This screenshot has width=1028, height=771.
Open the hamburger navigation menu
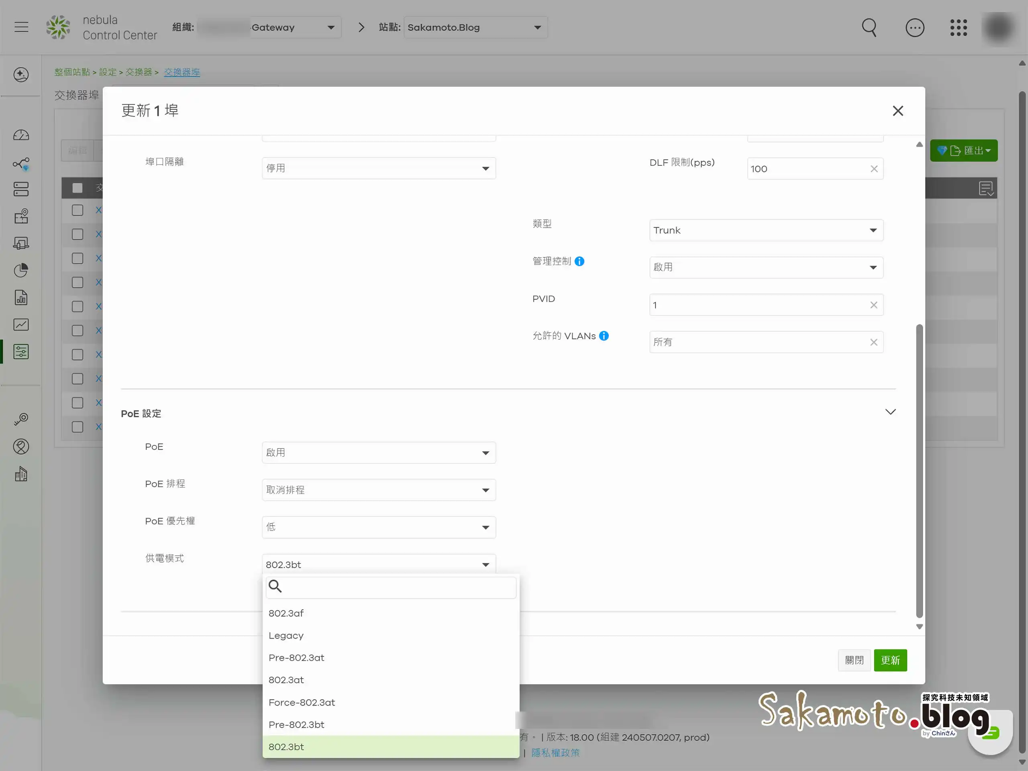point(21,27)
